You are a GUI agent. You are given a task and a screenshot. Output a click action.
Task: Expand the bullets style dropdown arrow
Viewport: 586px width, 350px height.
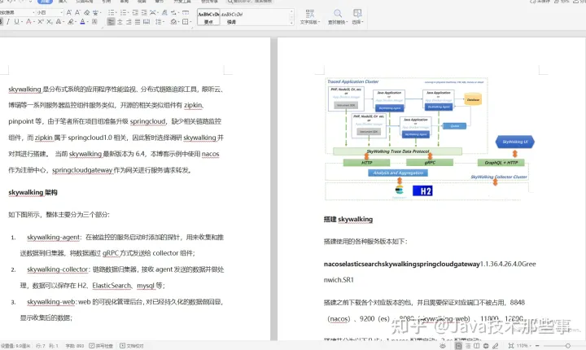[116, 13]
